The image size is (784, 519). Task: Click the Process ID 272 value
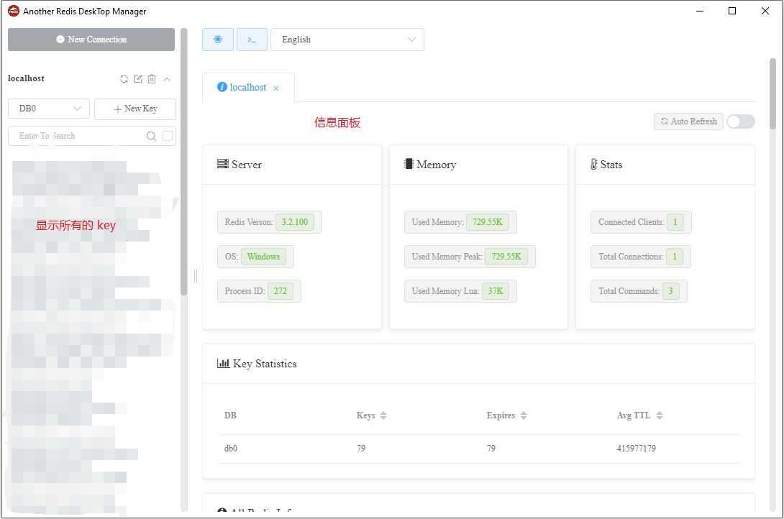click(280, 291)
